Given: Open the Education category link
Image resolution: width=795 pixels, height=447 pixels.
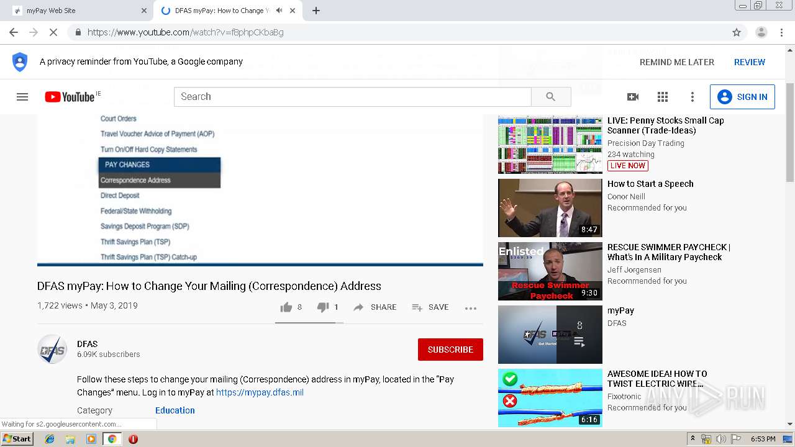Looking at the screenshot, I should click(x=175, y=410).
